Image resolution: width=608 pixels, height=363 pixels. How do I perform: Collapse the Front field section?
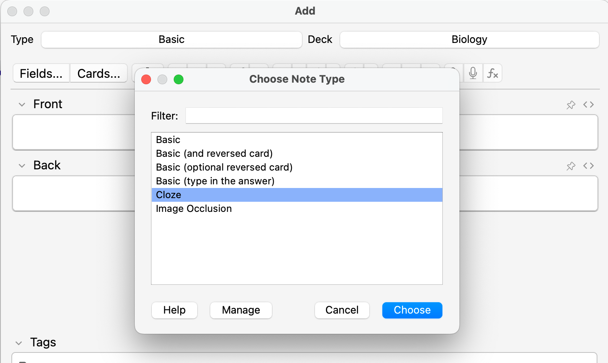[x=22, y=105]
